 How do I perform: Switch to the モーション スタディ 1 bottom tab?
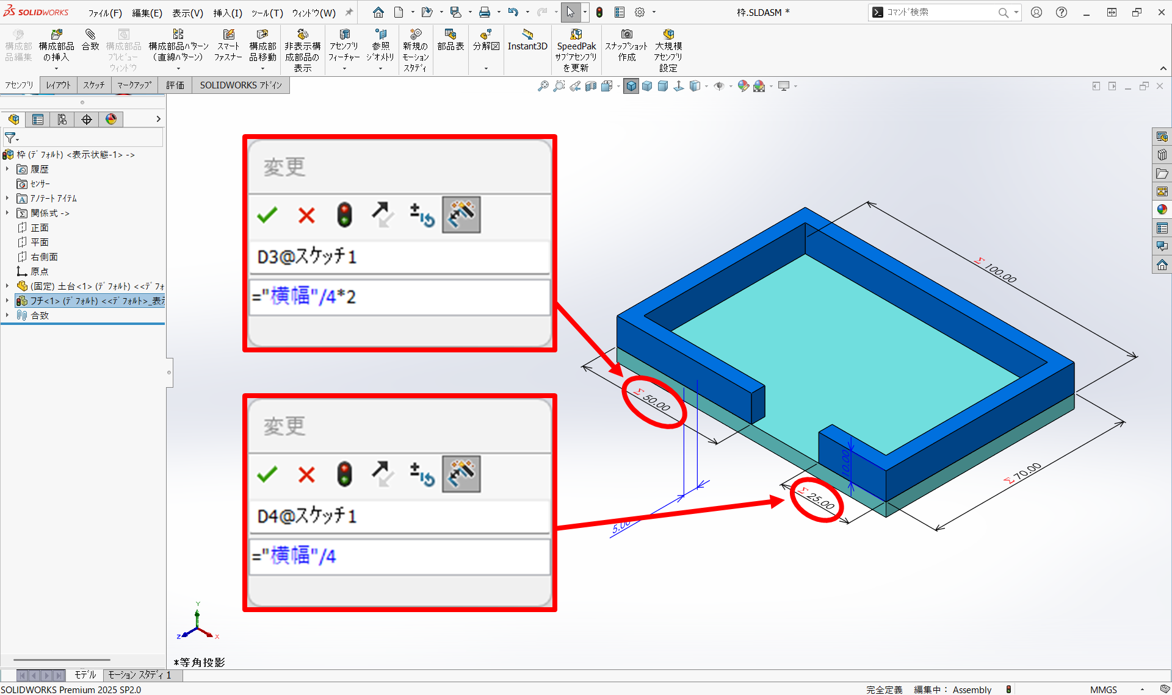tap(139, 675)
